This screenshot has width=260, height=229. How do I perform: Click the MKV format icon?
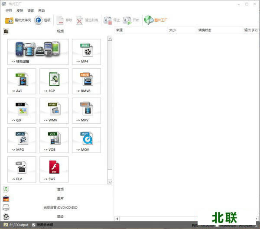pyautogui.click(x=86, y=110)
